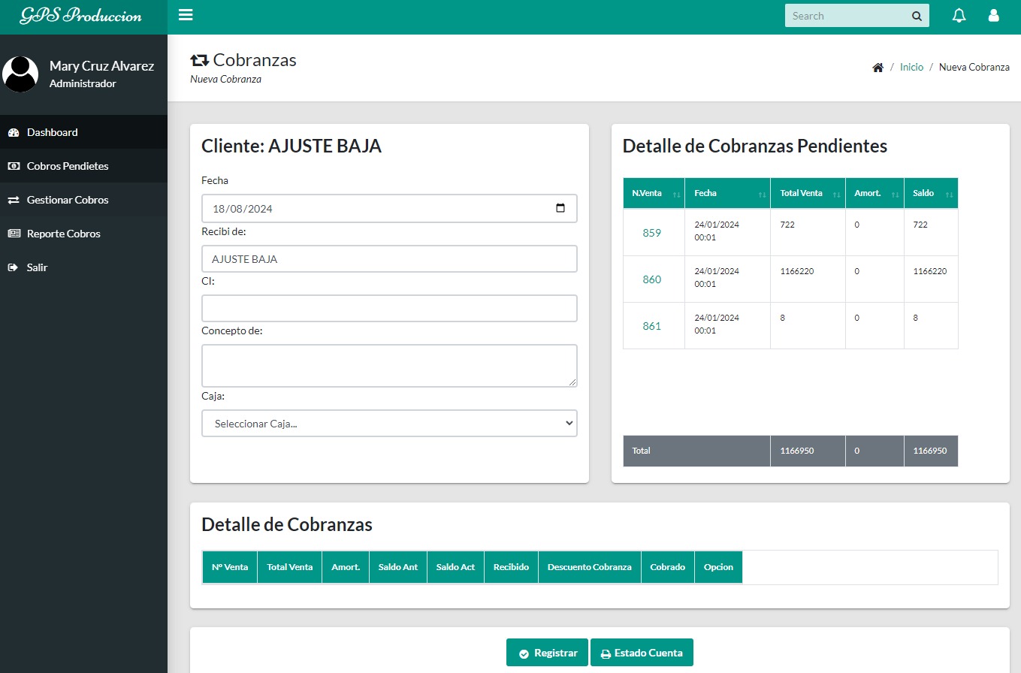Open Cobros Pendietes in sidebar
Screen dimensions: 1021x673
[68, 166]
